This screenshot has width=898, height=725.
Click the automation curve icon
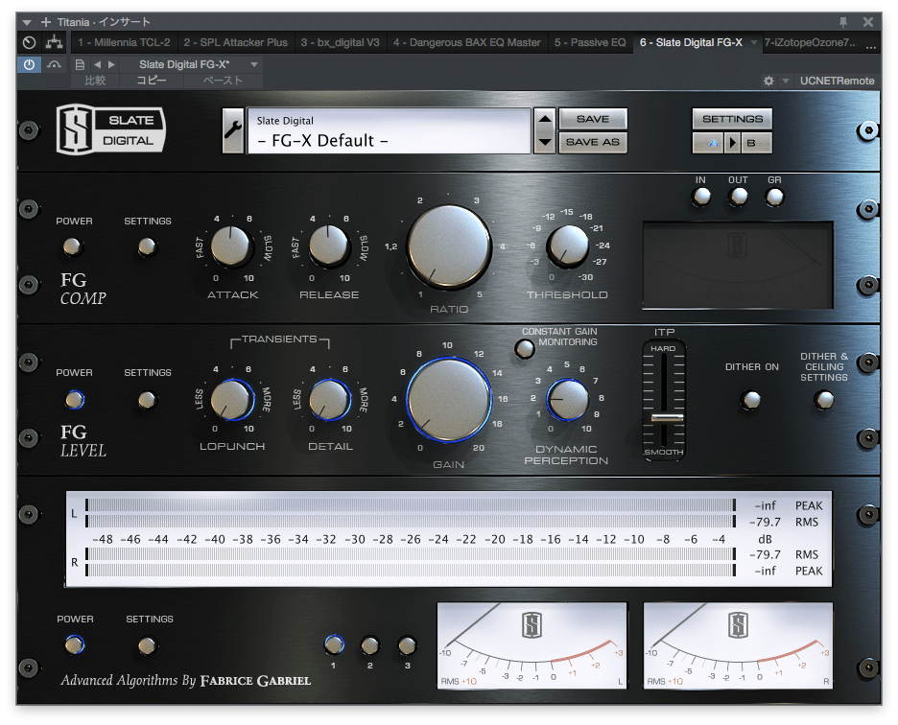(54, 64)
